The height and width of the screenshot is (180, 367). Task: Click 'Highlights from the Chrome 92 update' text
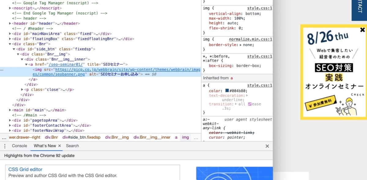[x=39, y=156]
